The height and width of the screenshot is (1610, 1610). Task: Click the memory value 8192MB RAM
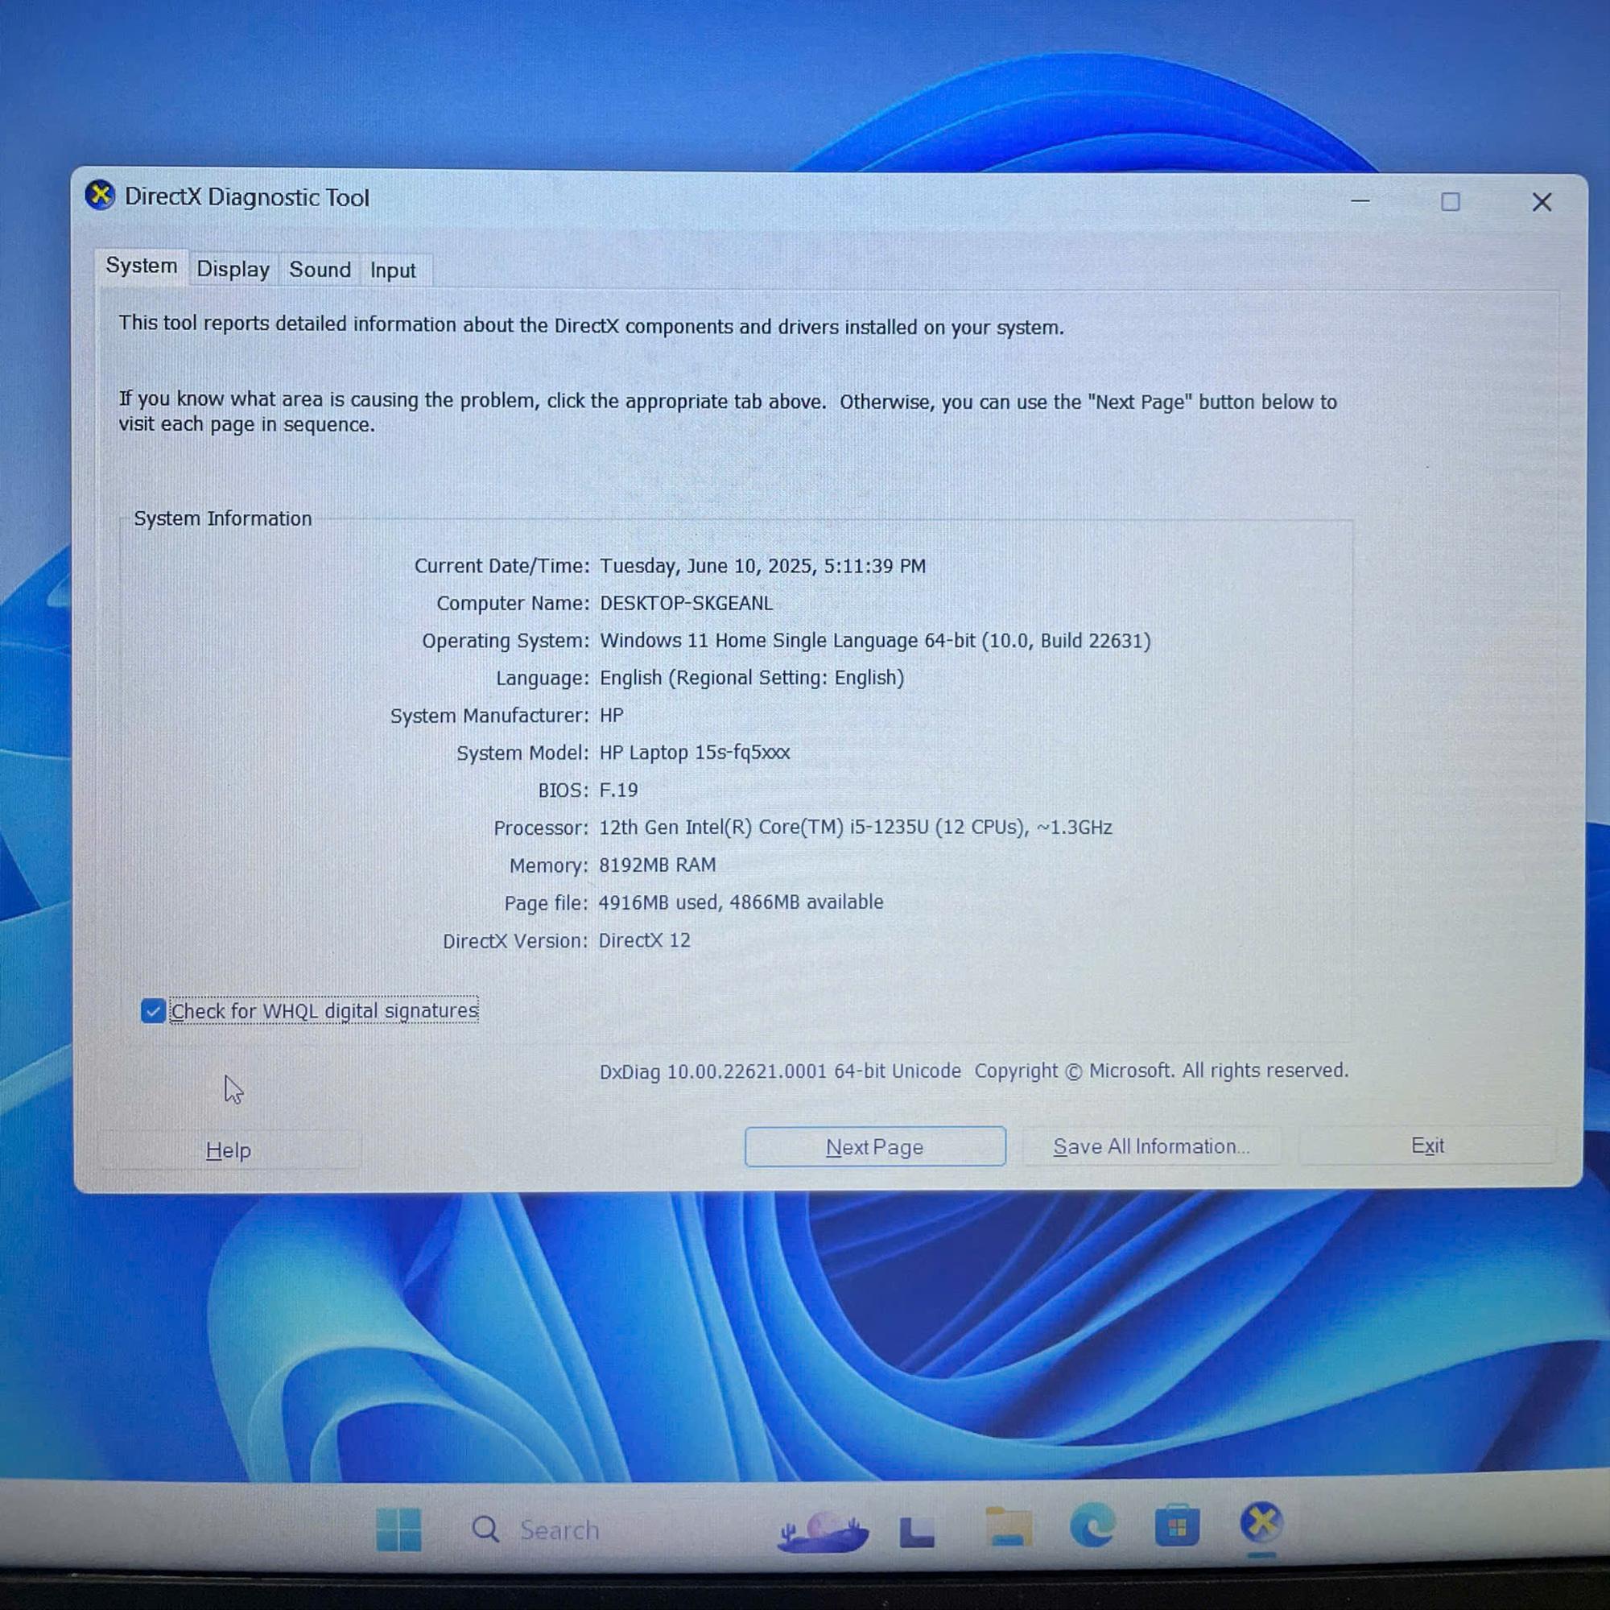658,865
